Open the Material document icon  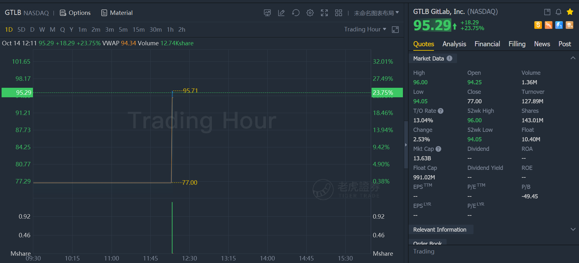tap(104, 13)
